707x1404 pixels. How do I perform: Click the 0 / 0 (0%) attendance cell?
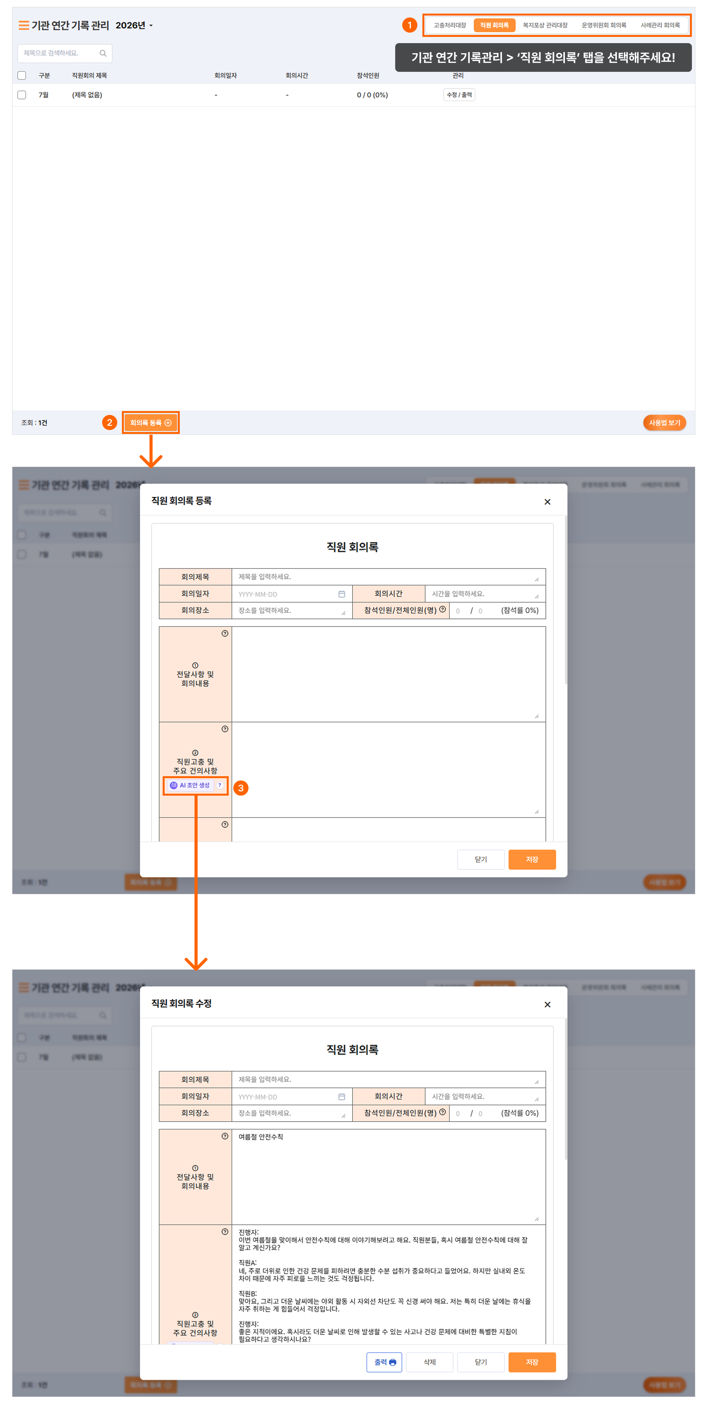click(x=373, y=95)
